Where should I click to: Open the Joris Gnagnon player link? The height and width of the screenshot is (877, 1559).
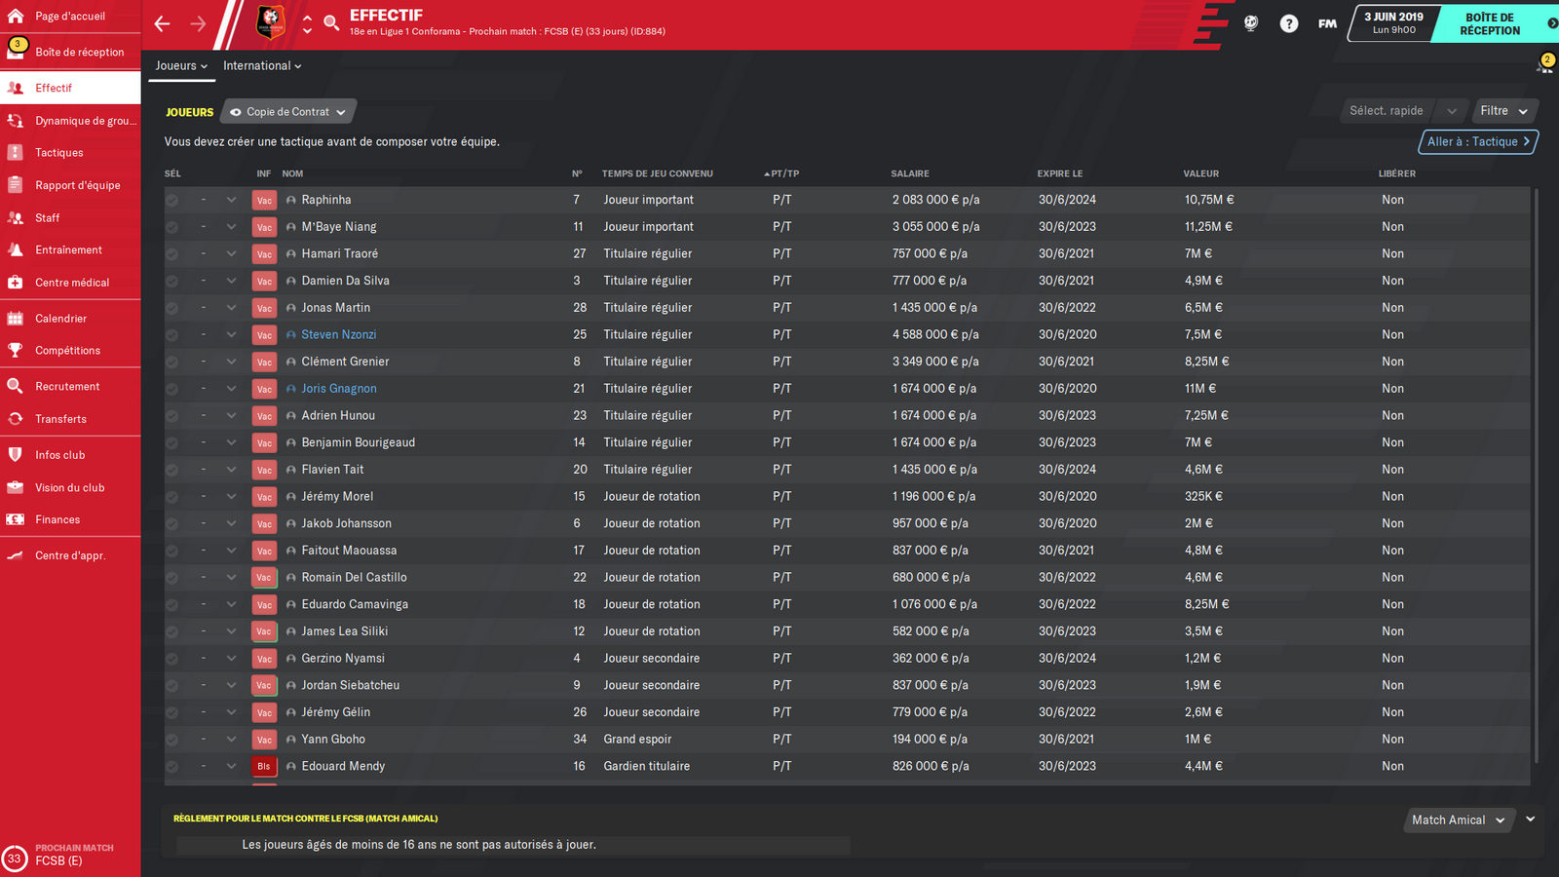tap(339, 389)
